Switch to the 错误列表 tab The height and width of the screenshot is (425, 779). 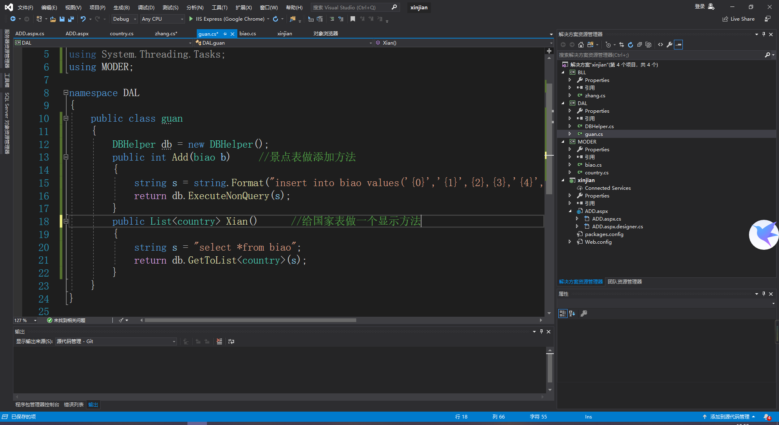click(x=74, y=405)
